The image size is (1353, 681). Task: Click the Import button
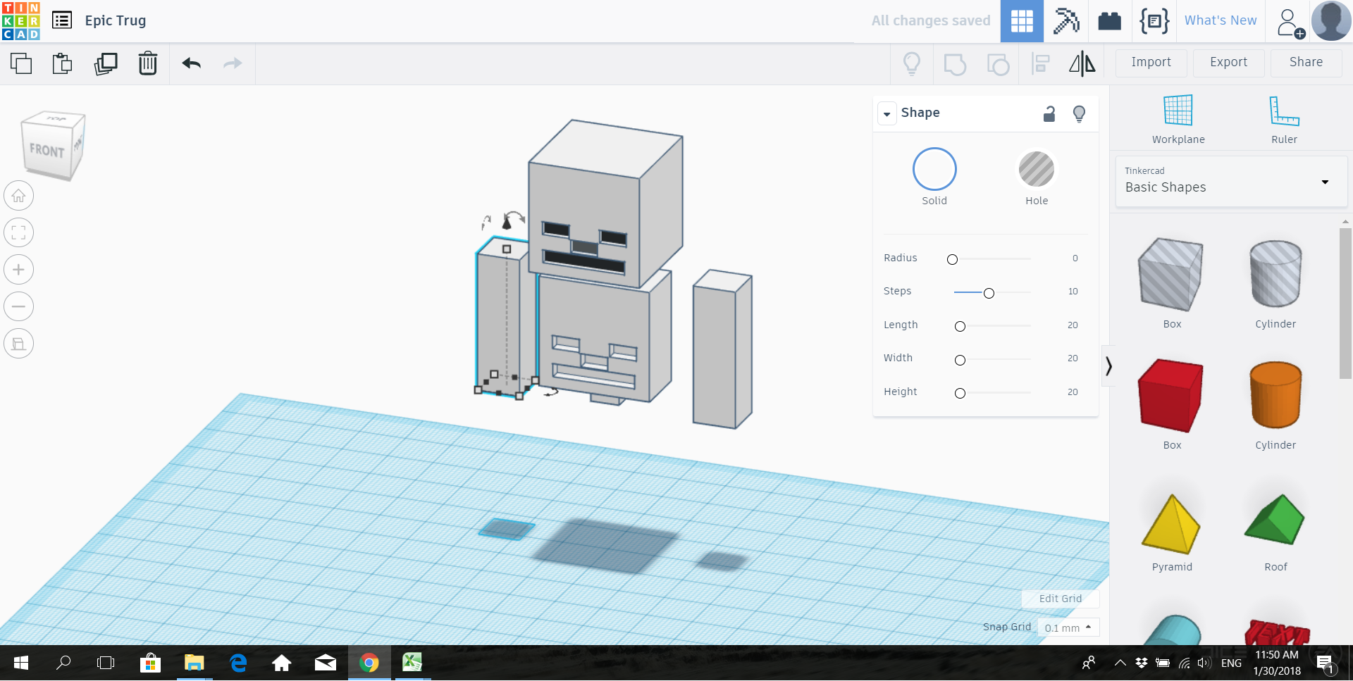point(1151,62)
